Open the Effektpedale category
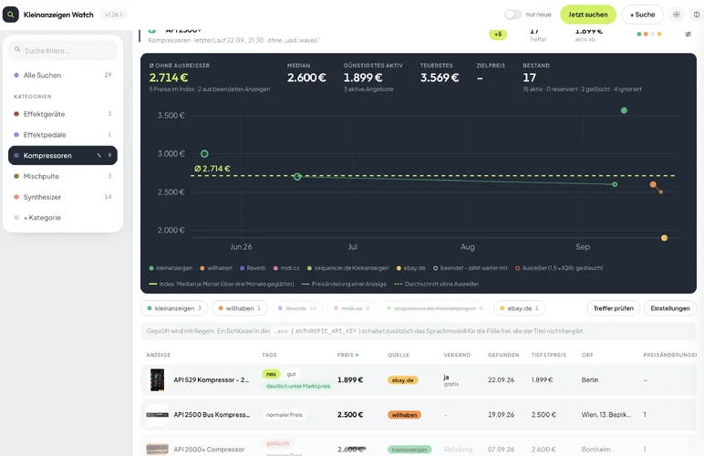The width and height of the screenshot is (704, 456). click(x=63, y=135)
